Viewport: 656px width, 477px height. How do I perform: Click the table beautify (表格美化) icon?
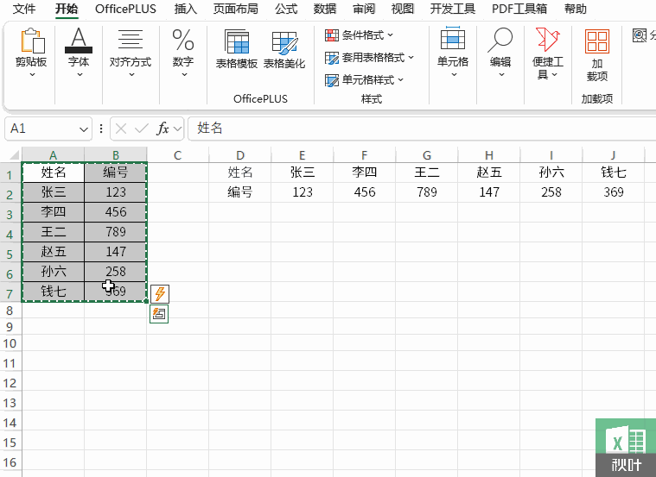coord(283,45)
